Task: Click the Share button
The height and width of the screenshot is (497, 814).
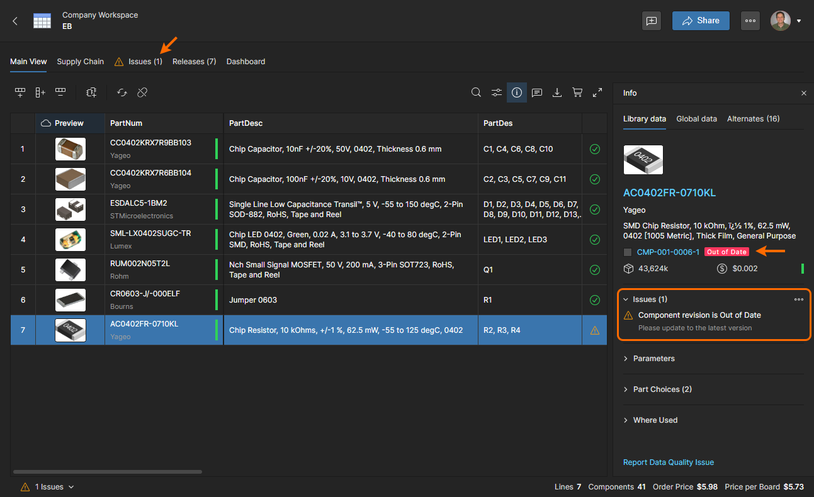Action: click(701, 21)
